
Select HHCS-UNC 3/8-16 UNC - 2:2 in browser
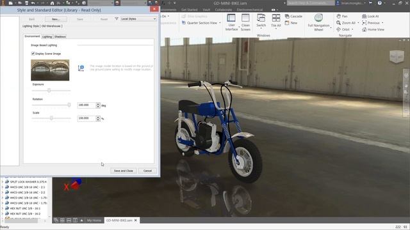coord(27,192)
